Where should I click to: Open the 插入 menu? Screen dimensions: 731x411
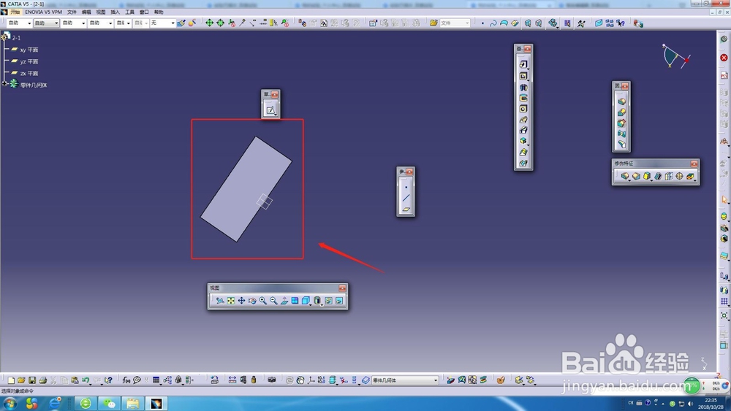115,12
